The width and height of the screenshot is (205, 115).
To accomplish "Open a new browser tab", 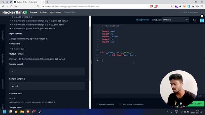I will tap(48, 2).
